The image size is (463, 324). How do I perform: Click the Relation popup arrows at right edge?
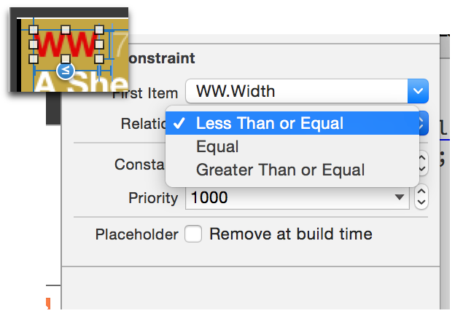(423, 123)
